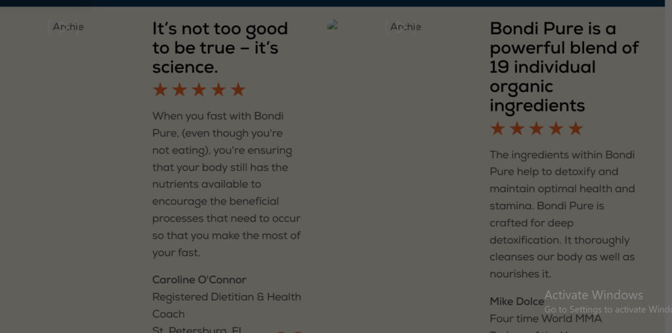Click the "ingredients within Bondi Pure" paragraph
Image resolution: width=672 pixels, height=333 pixels.
pos(562,214)
